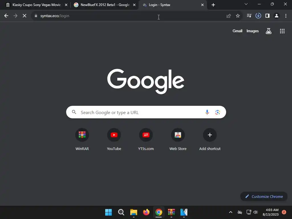Close the NewBlueFX 2012 Beta1 tab

(x=134, y=5)
